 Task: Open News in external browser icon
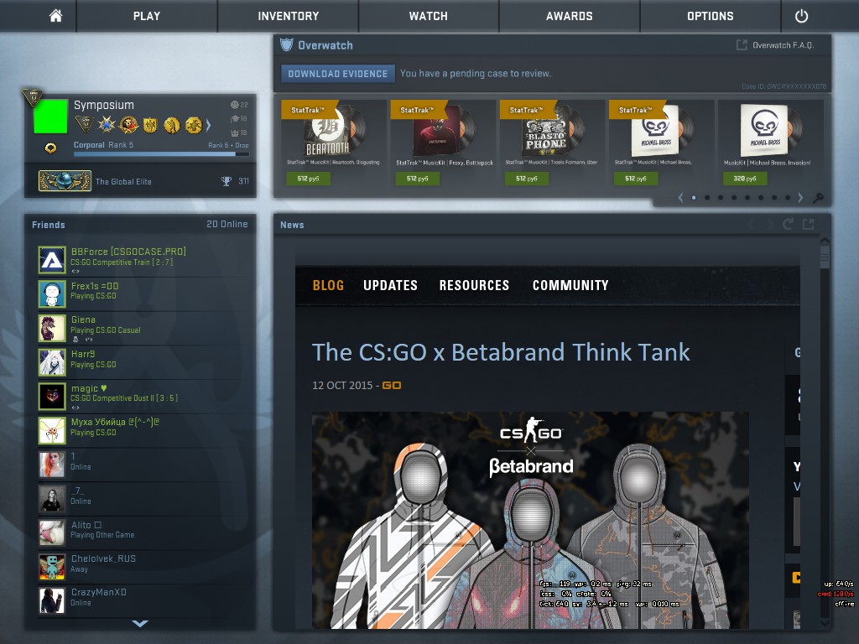808,224
